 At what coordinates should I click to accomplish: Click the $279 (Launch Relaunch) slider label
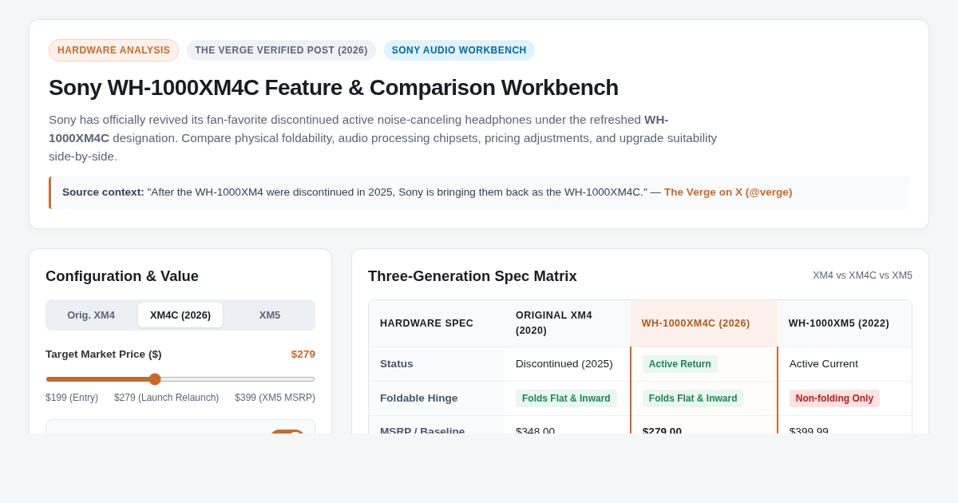coord(166,398)
